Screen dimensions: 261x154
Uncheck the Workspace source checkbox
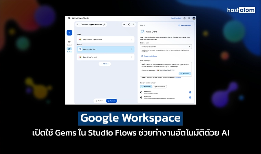pyautogui.click(x=190, y=98)
